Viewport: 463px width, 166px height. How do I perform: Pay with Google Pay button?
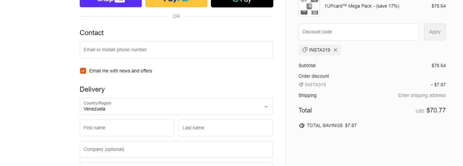[242, 3]
